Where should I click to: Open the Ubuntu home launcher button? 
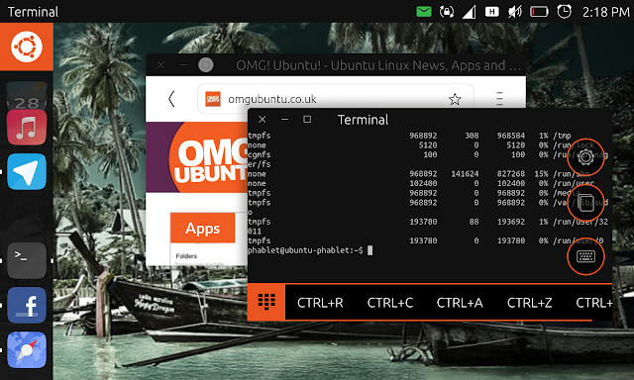[27, 47]
